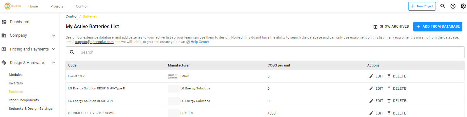Open the Home tab
The height and width of the screenshot is (117, 467).
(x=33, y=6)
